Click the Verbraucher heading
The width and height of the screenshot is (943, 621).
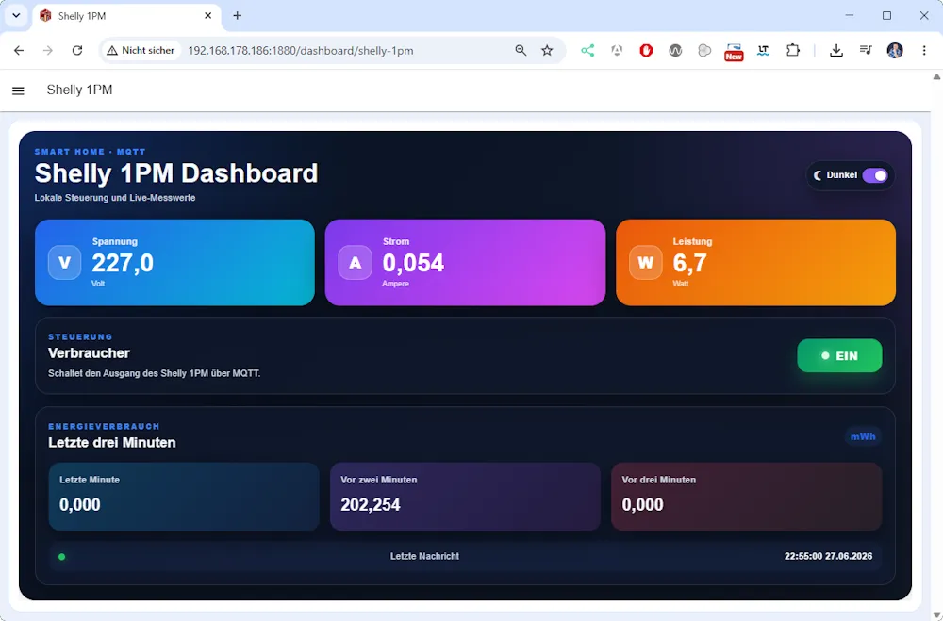pyautogui.click(x=89, y=352)
